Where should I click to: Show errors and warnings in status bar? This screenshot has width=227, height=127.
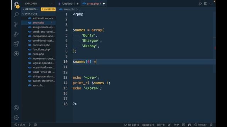(20, 125)
